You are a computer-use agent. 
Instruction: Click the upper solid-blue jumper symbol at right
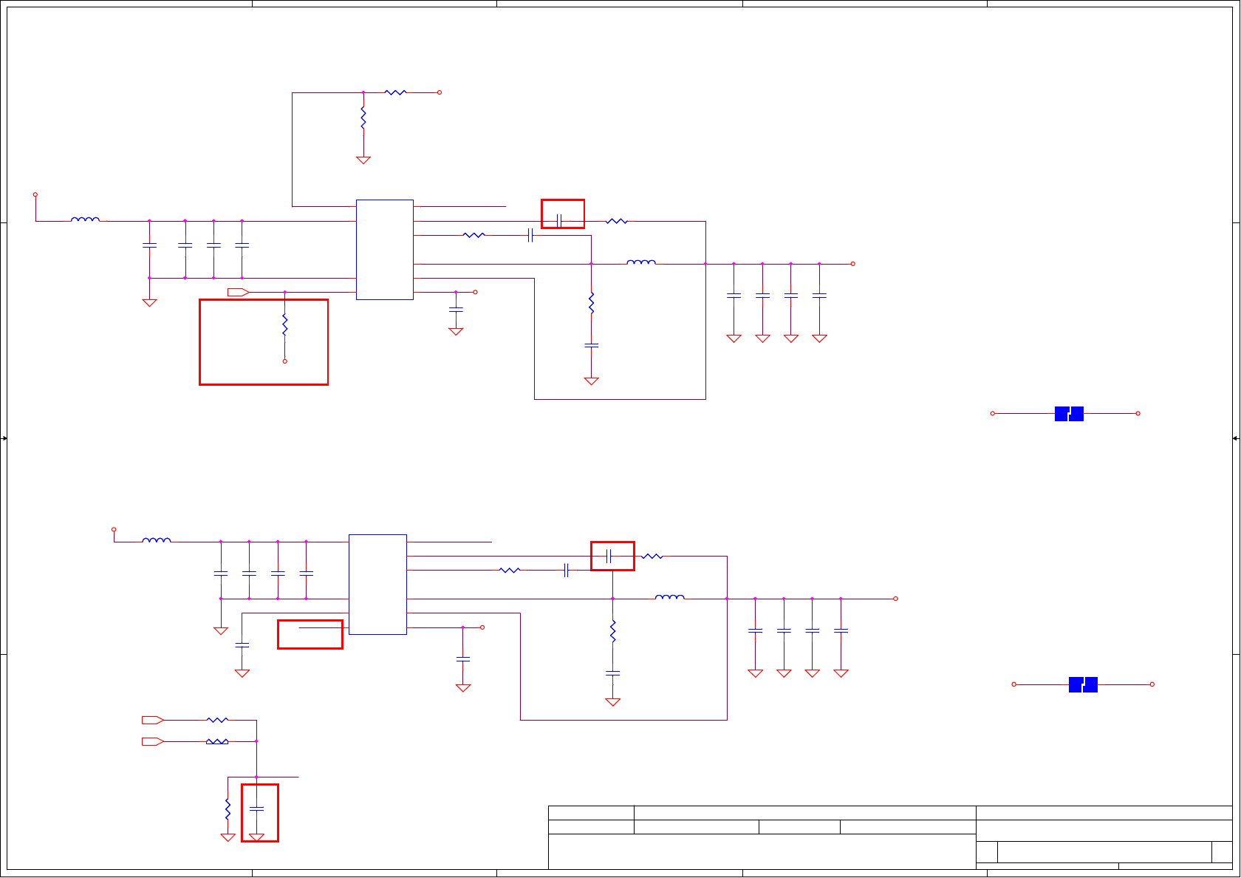click(x=1069, y=414)
